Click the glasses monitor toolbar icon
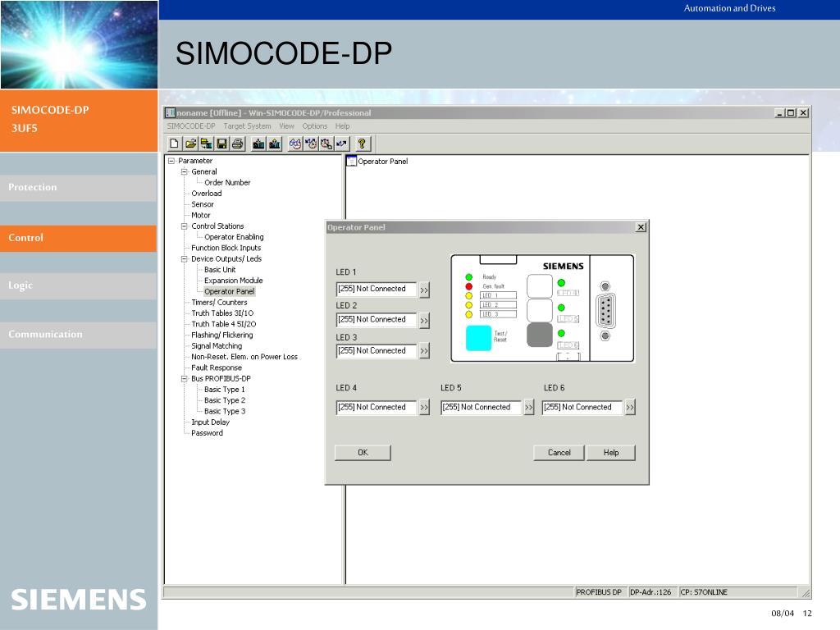 pyautogui.click(x=294, y=144)
